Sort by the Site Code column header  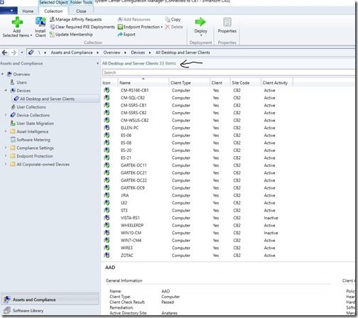click(x=245, y=82)
